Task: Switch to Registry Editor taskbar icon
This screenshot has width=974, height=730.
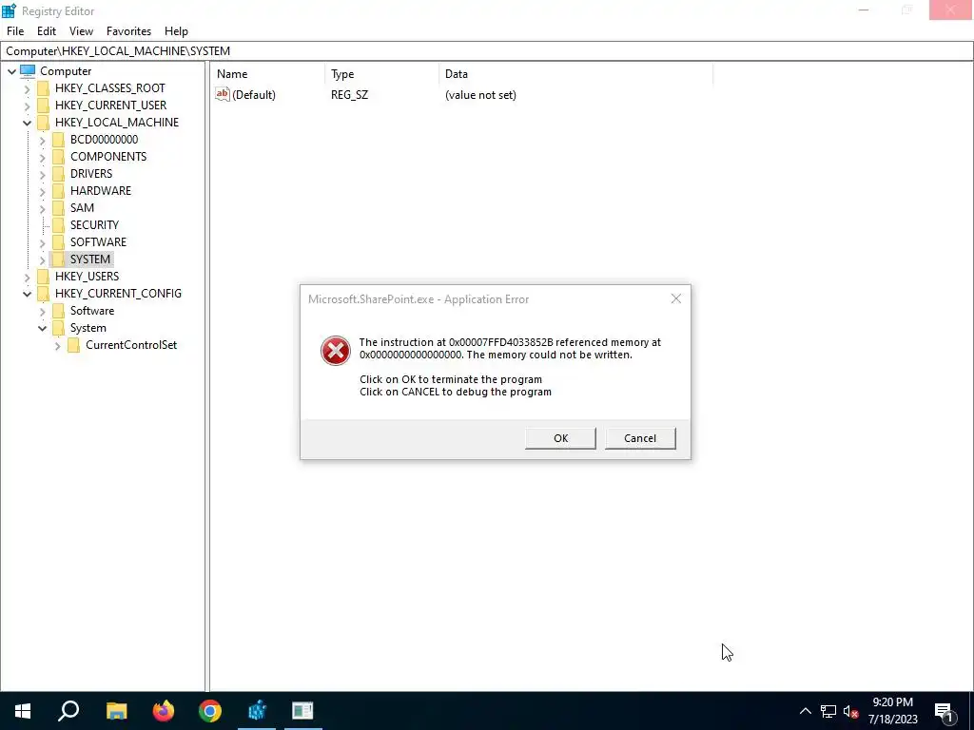Action: click(257, 711)
